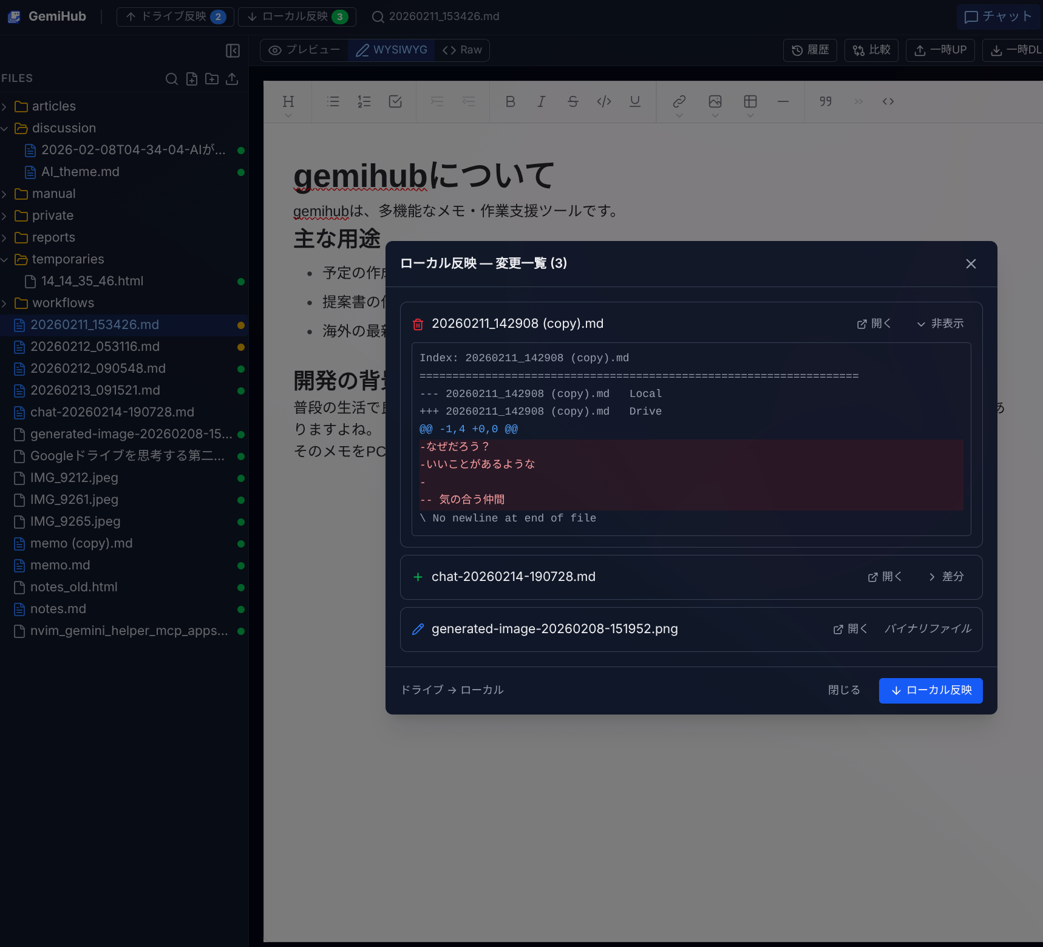
Task: Insert a table
Action: 750,101
